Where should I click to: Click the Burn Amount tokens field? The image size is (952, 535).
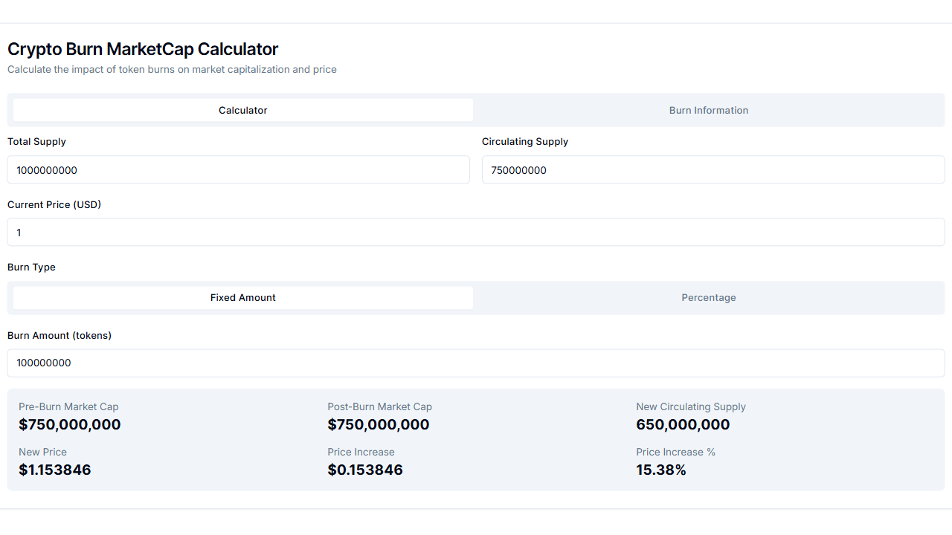[x=476, y=363]
